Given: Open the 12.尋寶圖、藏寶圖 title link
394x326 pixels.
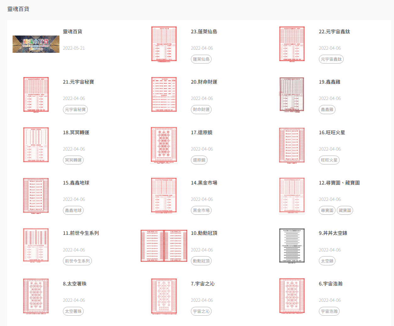Looking at the screenshot, I should coord(339,183).
